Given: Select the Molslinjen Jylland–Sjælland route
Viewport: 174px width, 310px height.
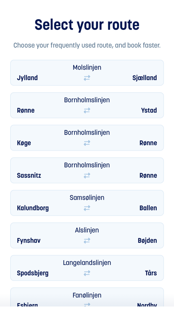Looking at the screenshot, I should [87, 73].
